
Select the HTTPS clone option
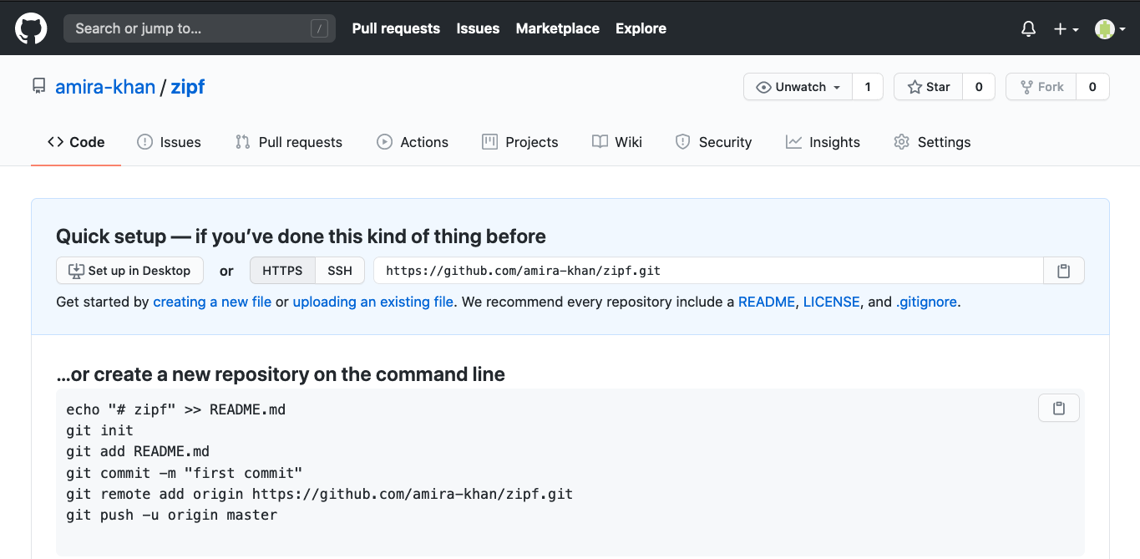point(282,271)
